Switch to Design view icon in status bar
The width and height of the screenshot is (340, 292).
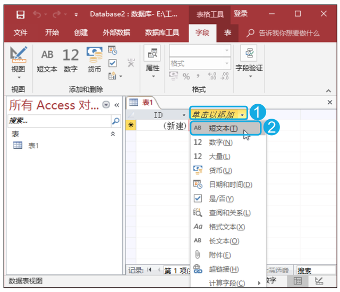point(319,281)
